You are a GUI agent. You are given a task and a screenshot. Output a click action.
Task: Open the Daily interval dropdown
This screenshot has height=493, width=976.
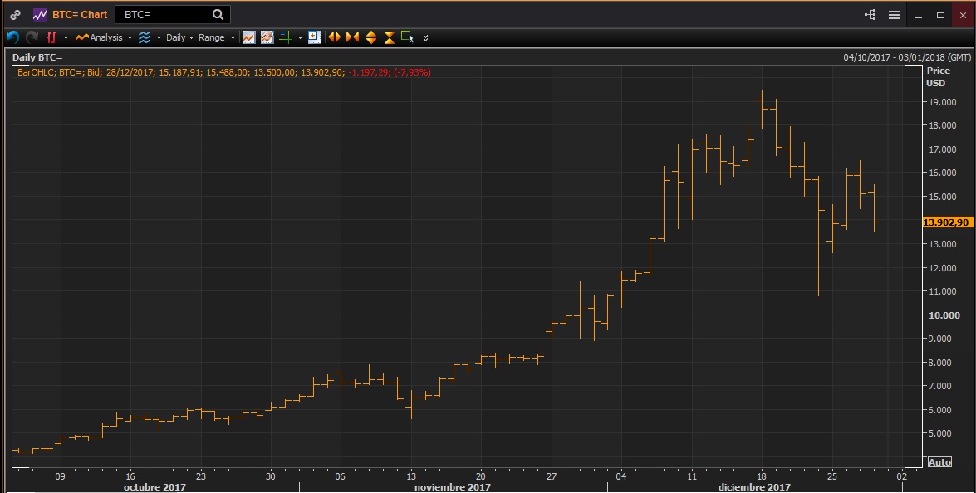[180, 37]
